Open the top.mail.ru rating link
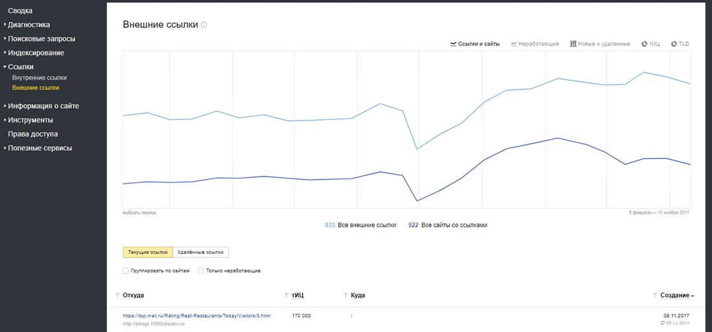 [197, 316]
